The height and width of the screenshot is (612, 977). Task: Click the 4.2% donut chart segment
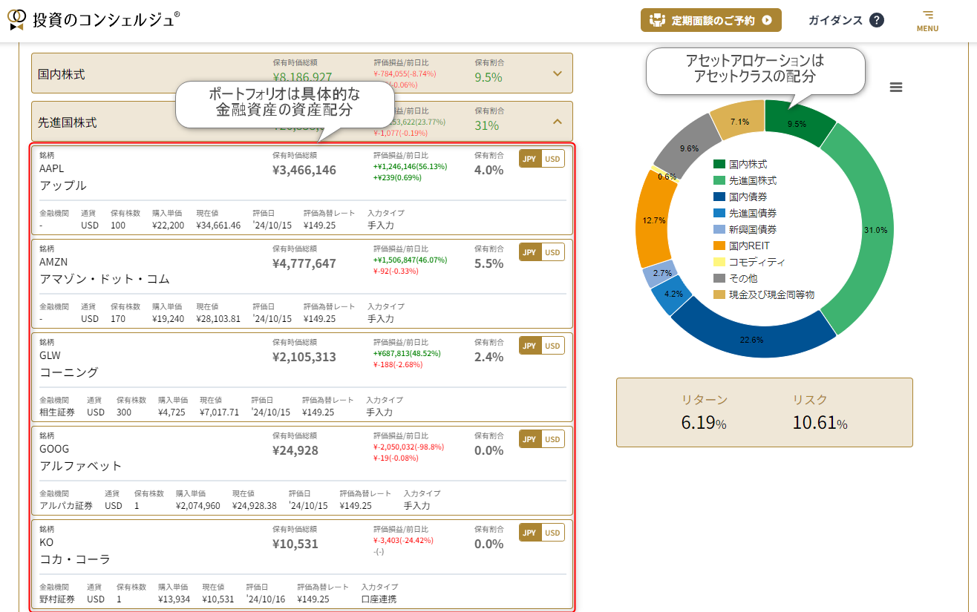click(673, 293)
